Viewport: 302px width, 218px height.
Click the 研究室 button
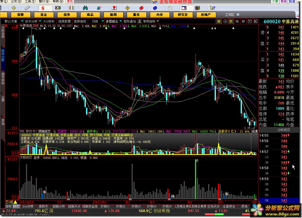coord(183,15)
